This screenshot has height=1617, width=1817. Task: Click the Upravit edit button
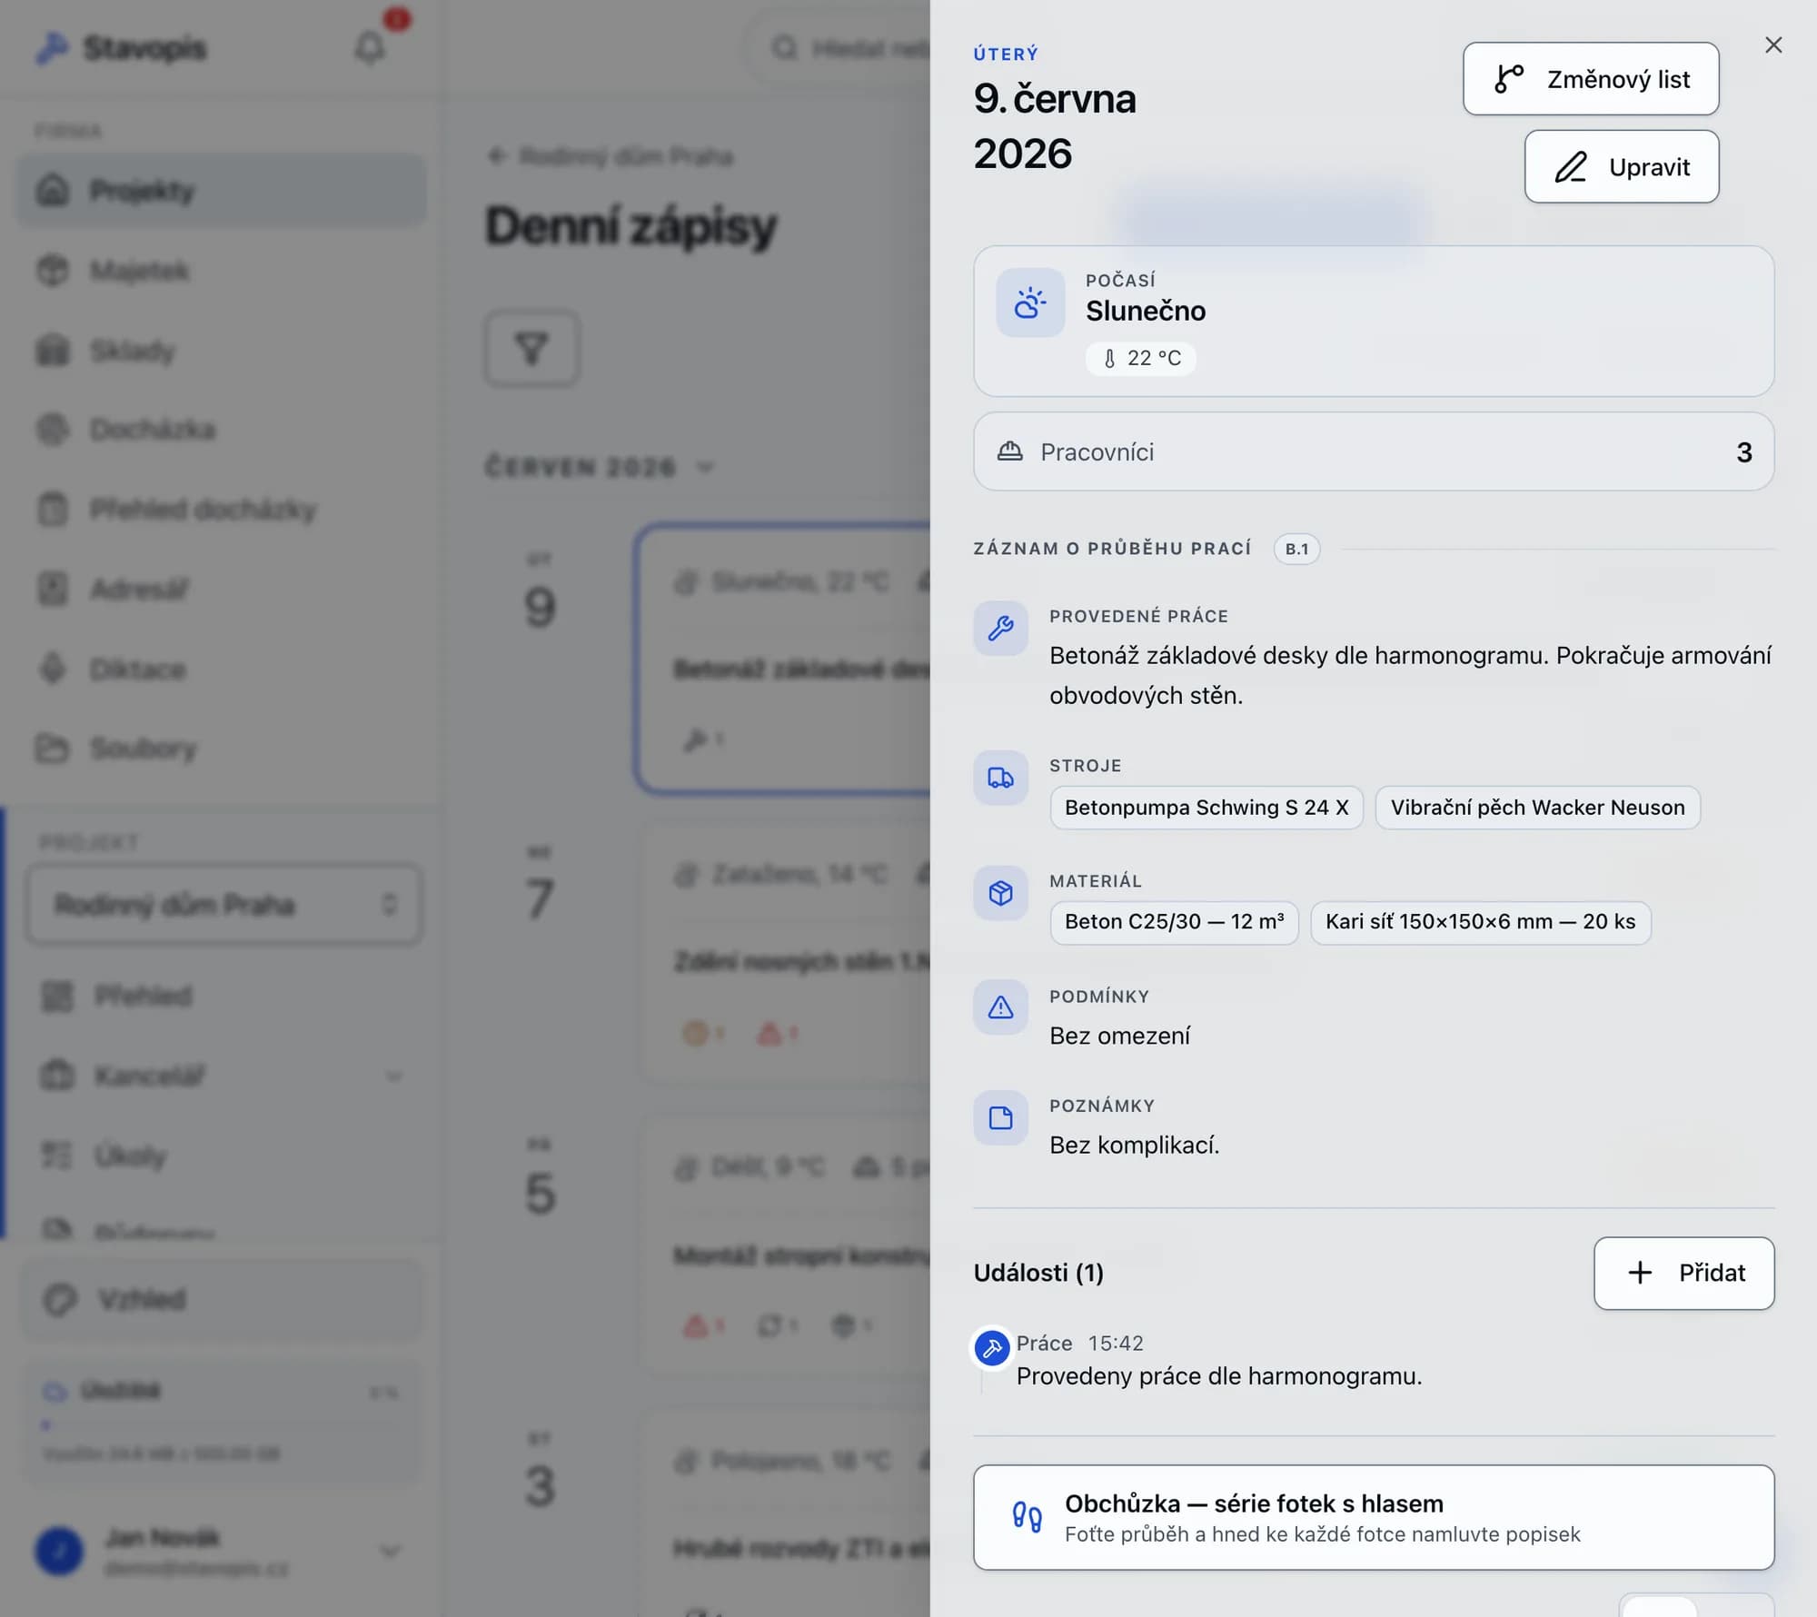click(1621, 167)
